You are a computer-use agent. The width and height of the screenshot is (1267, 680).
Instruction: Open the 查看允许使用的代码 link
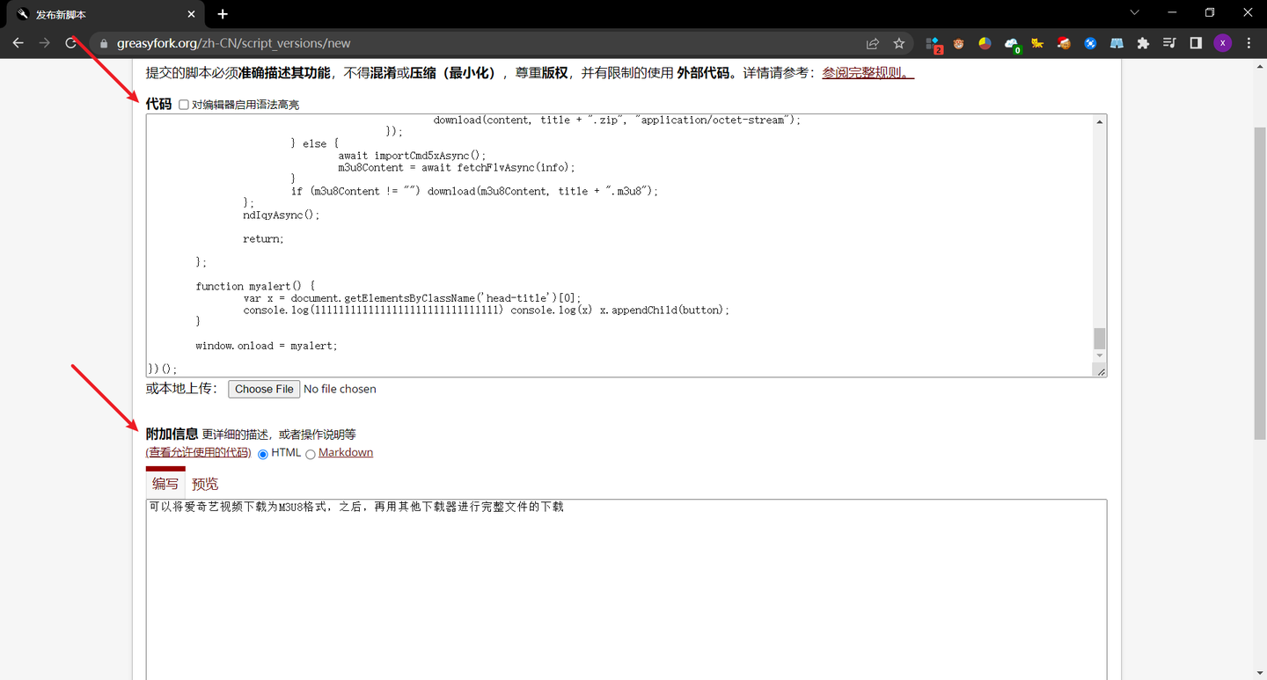pyautogui.click(x=199, y=453)
